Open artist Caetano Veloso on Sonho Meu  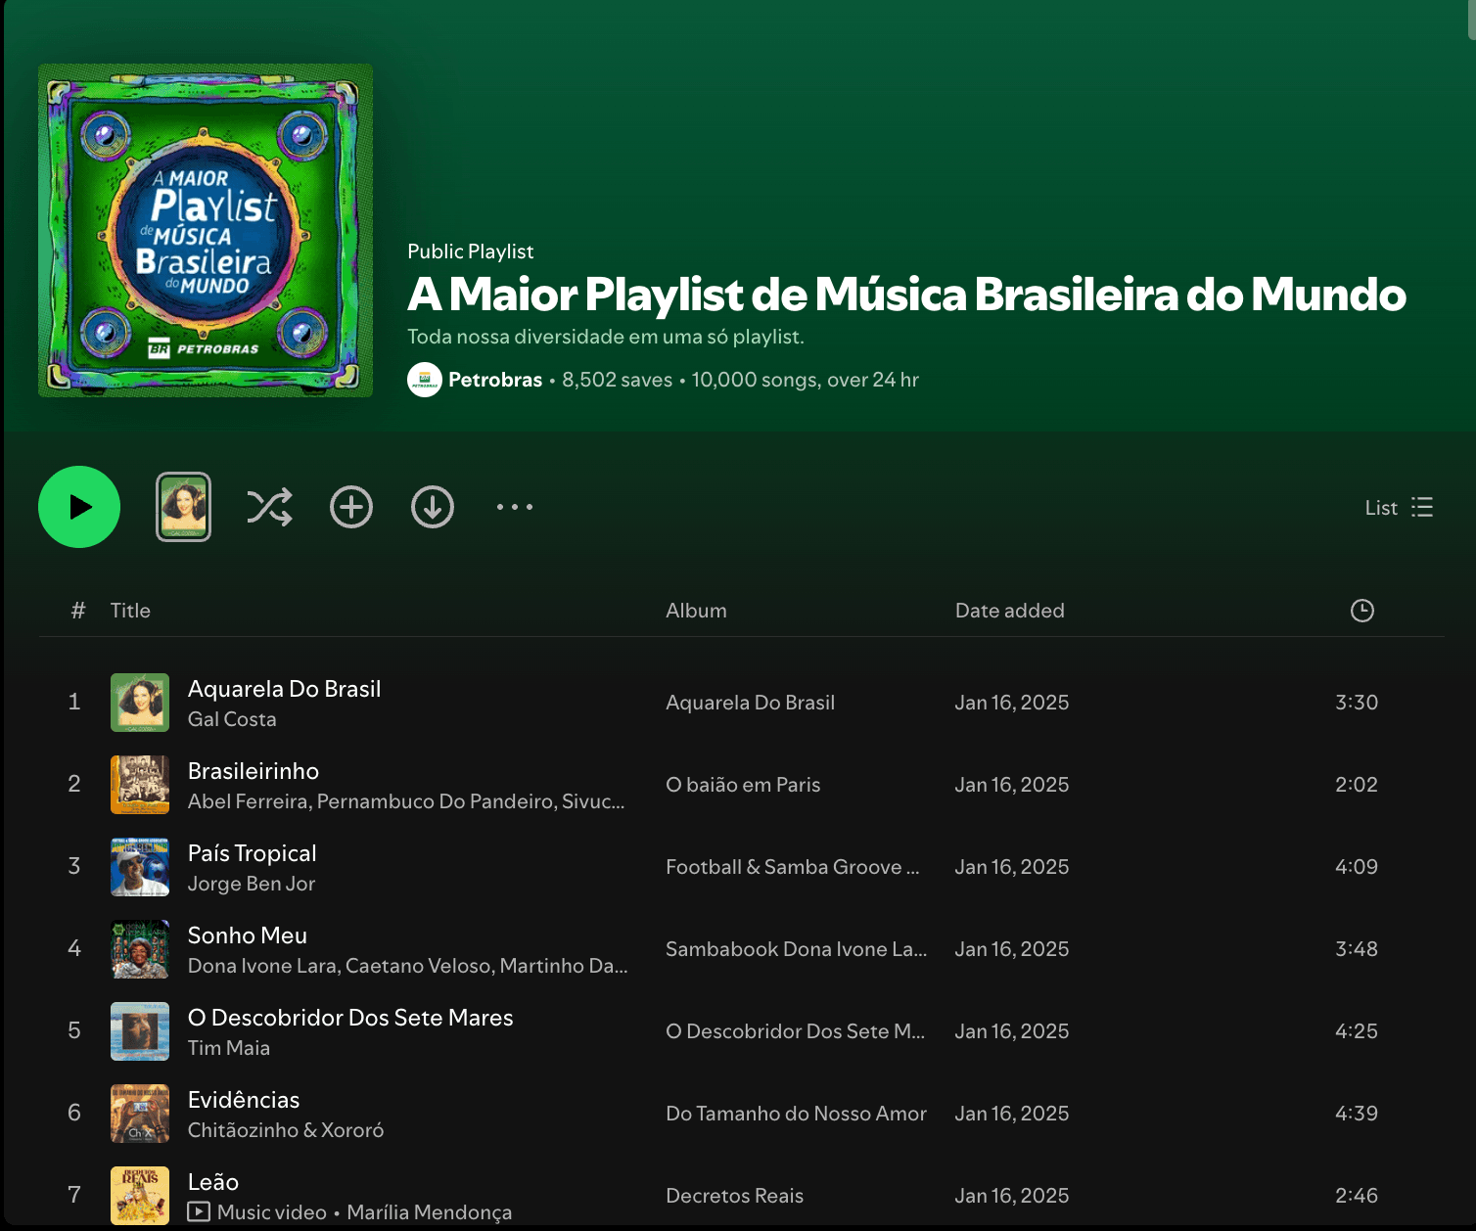tap(419, 966)
